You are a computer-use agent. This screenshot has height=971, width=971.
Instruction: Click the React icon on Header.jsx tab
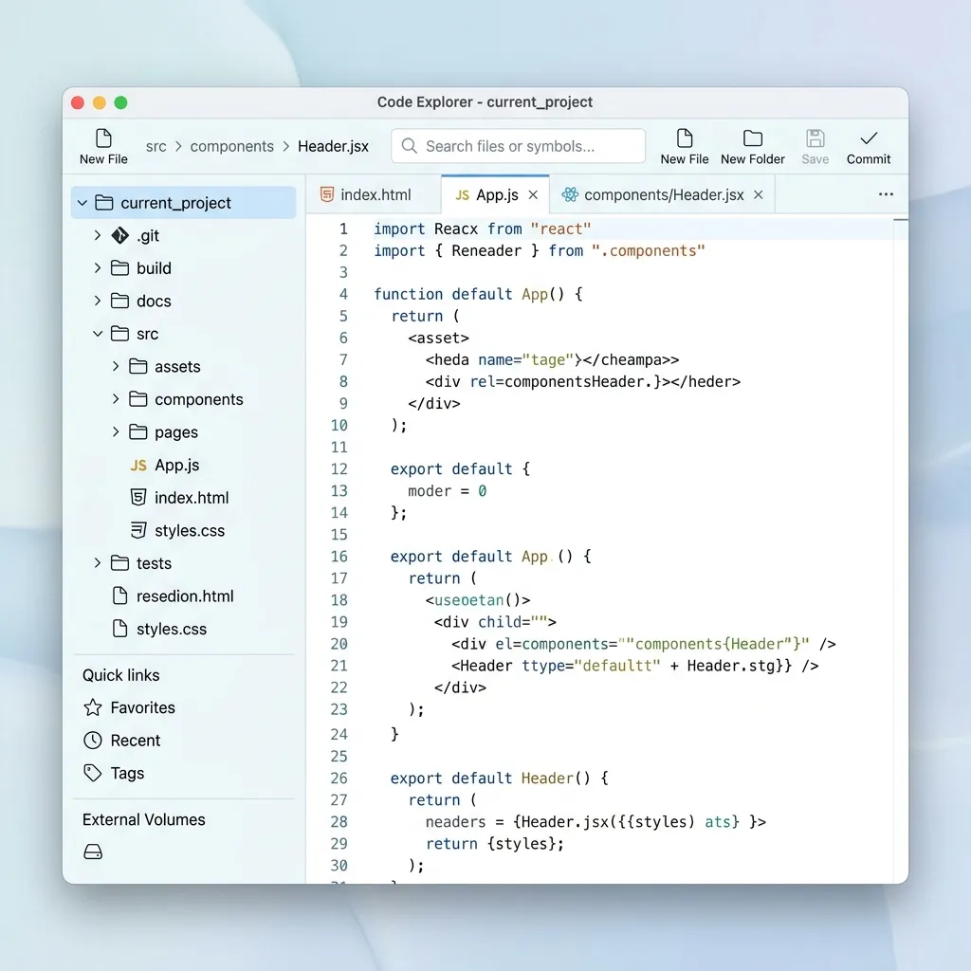pyautogui.click(x=570, y=195)
